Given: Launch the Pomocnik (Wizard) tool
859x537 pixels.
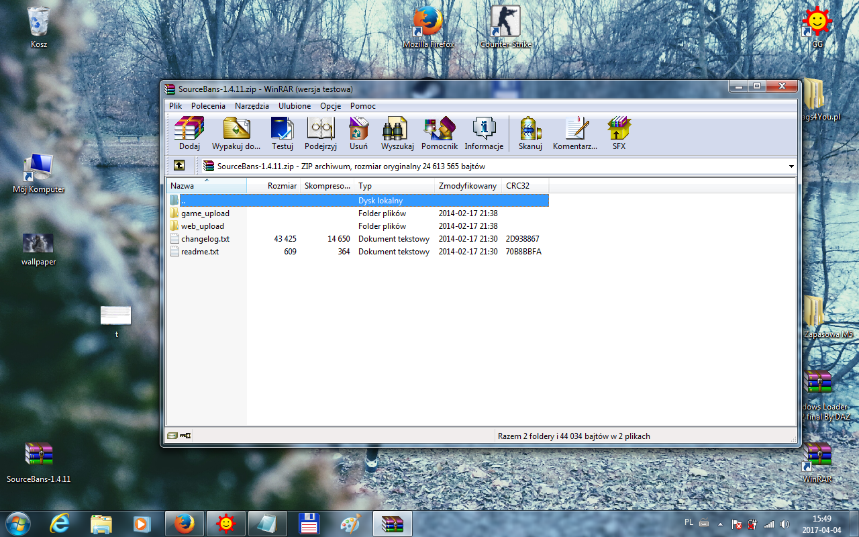Looking at the screenshot, I should pyautogui.click(x=439, y=133).
